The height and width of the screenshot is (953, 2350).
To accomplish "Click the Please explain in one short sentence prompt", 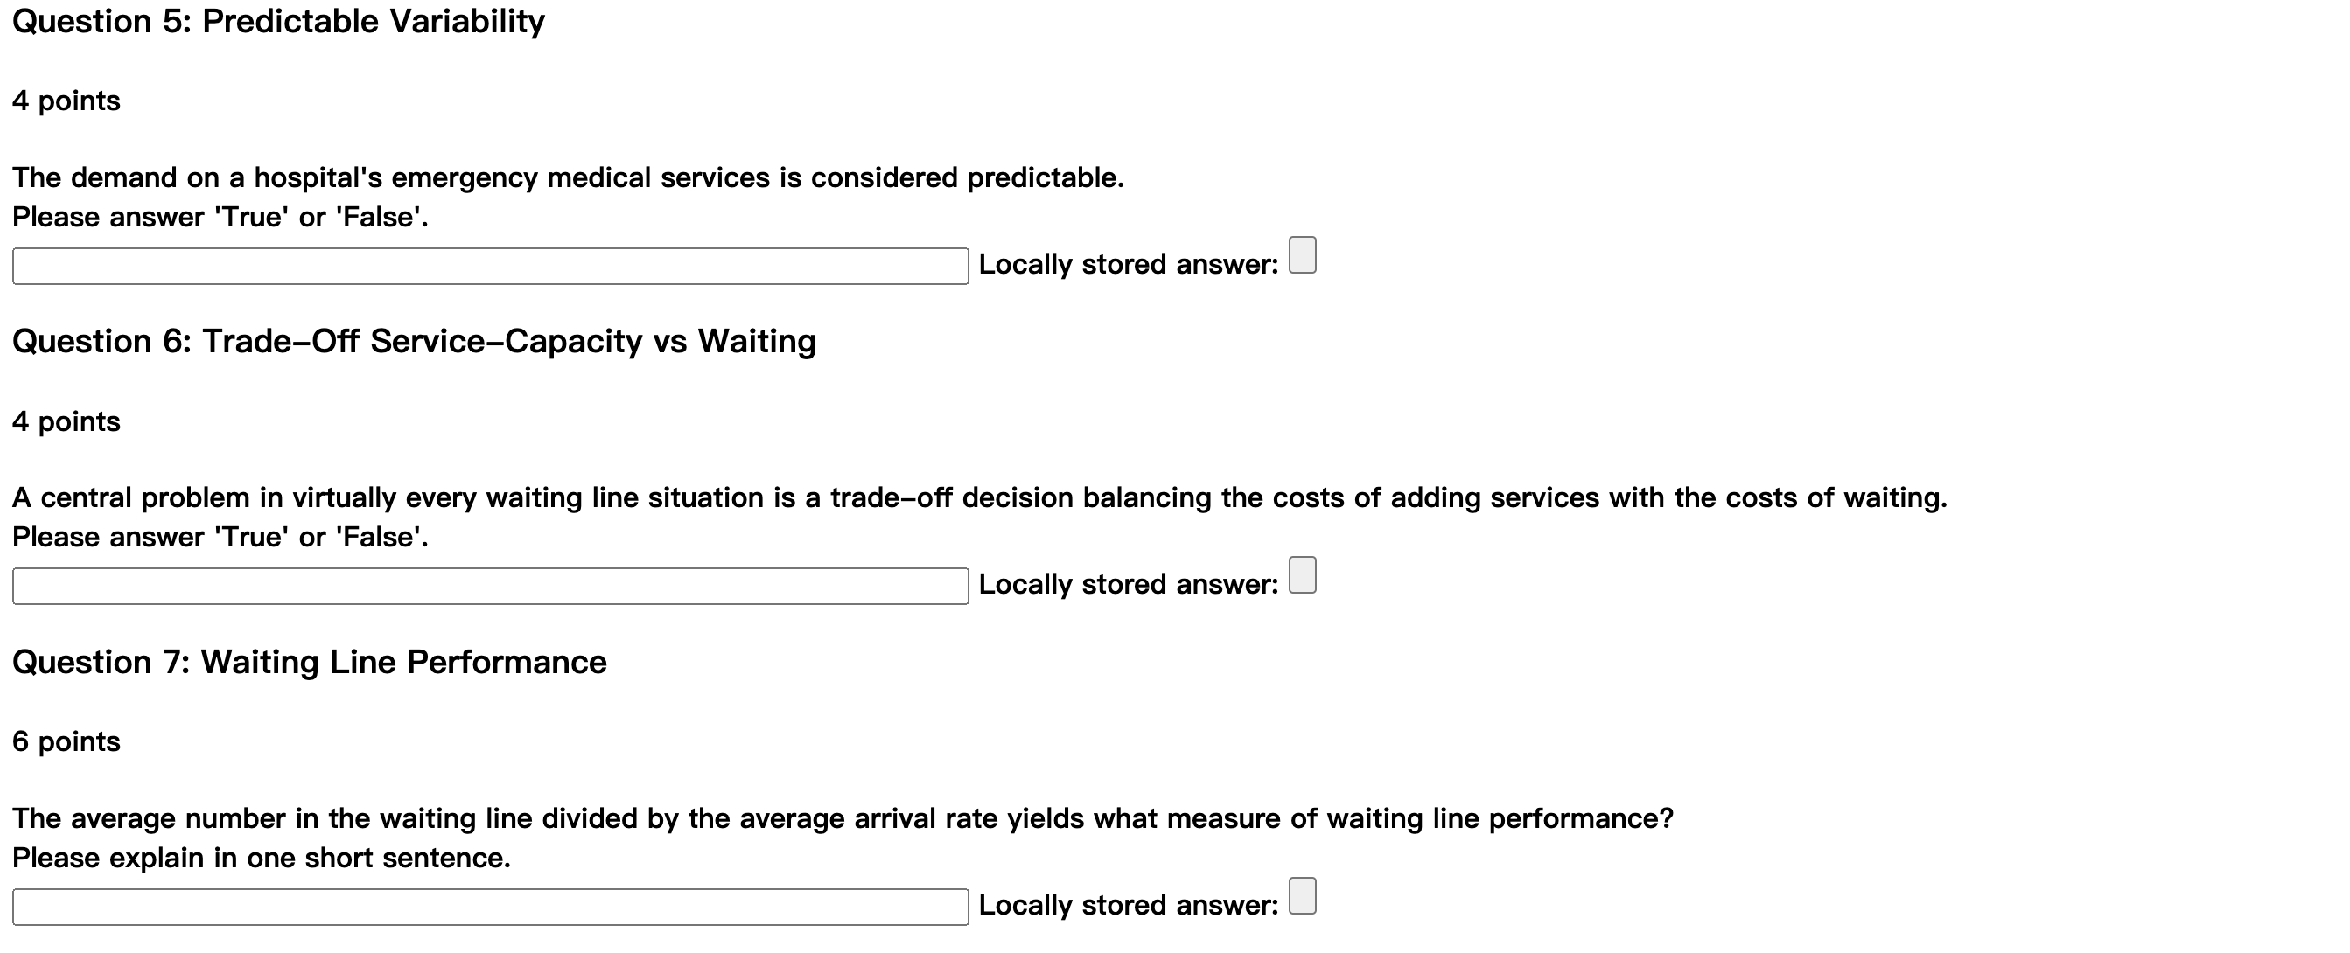I will click(261, 857).
